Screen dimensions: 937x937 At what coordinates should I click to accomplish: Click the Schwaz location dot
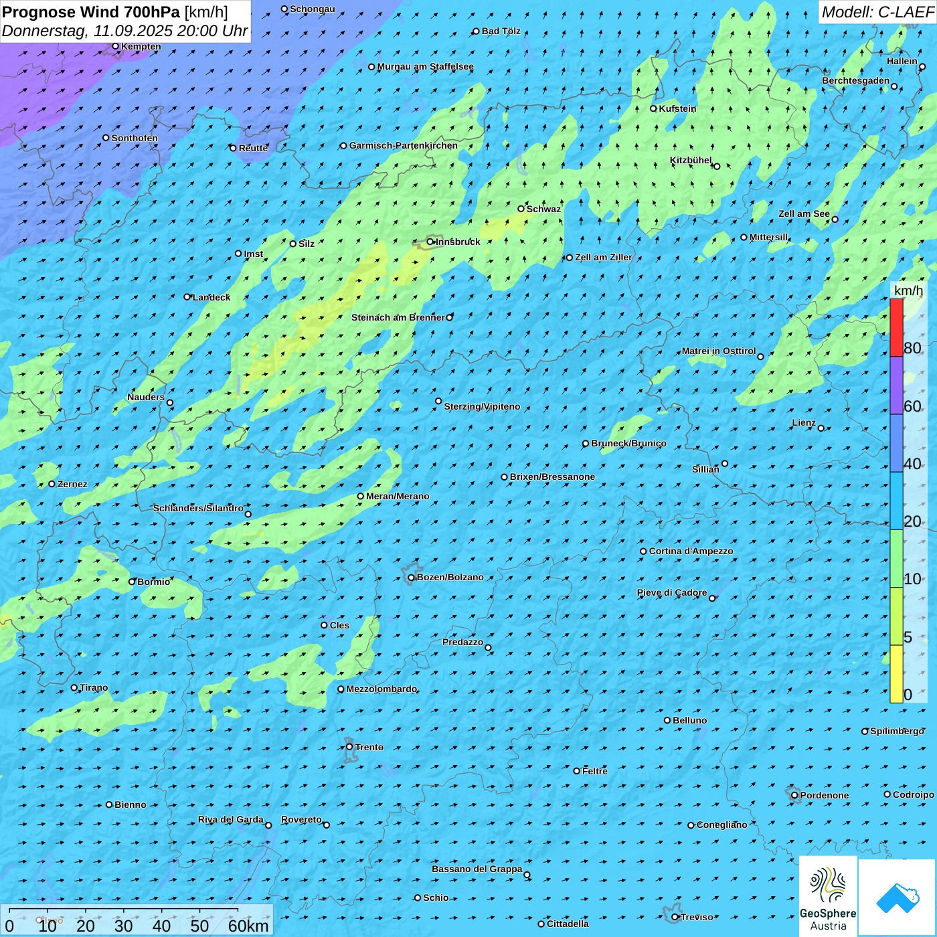(x=521, y=209)
